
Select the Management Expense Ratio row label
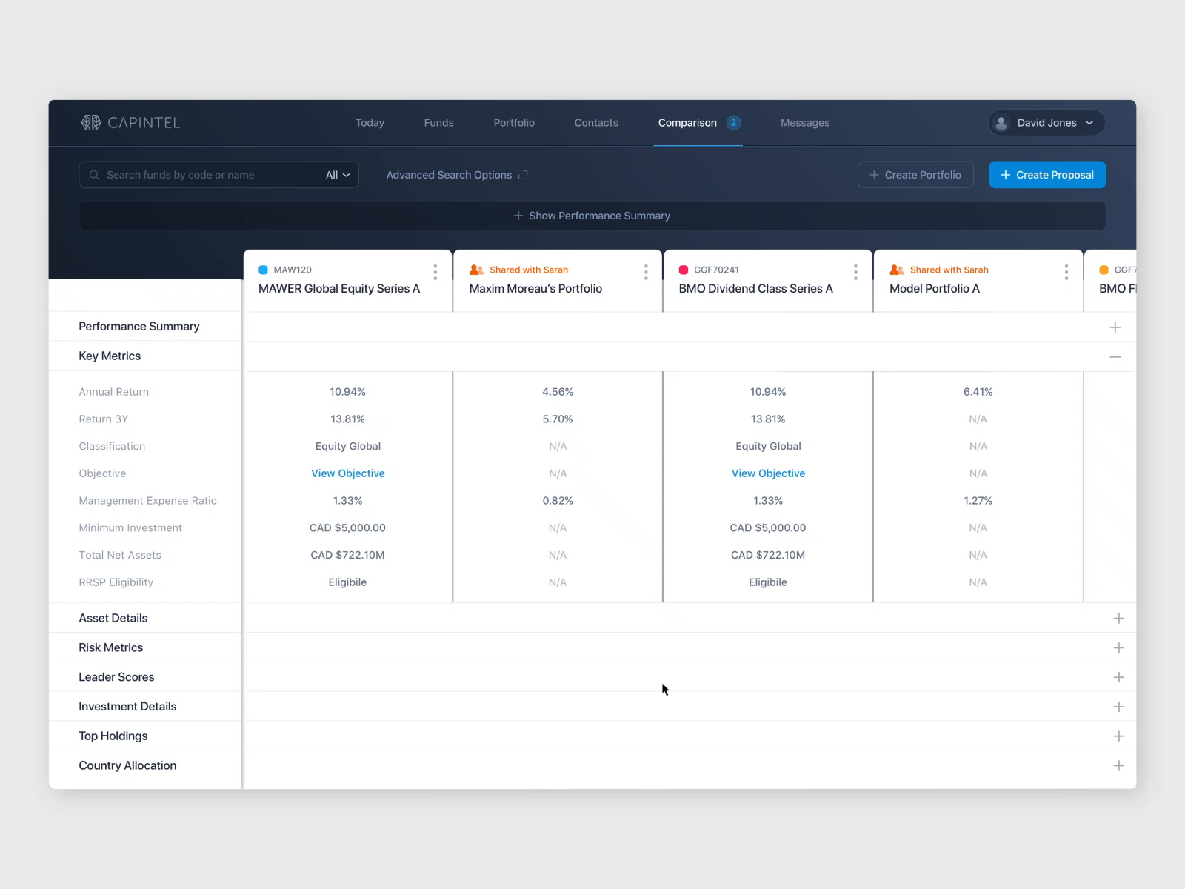click(147, 501)
